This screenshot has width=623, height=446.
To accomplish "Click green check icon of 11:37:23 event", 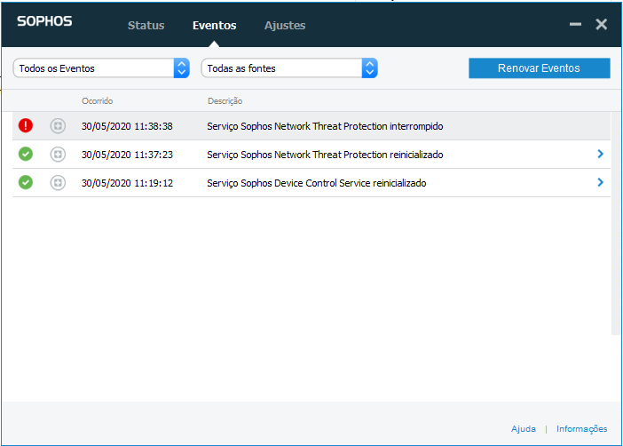I will pyautogui.click(x=26, y=154).
